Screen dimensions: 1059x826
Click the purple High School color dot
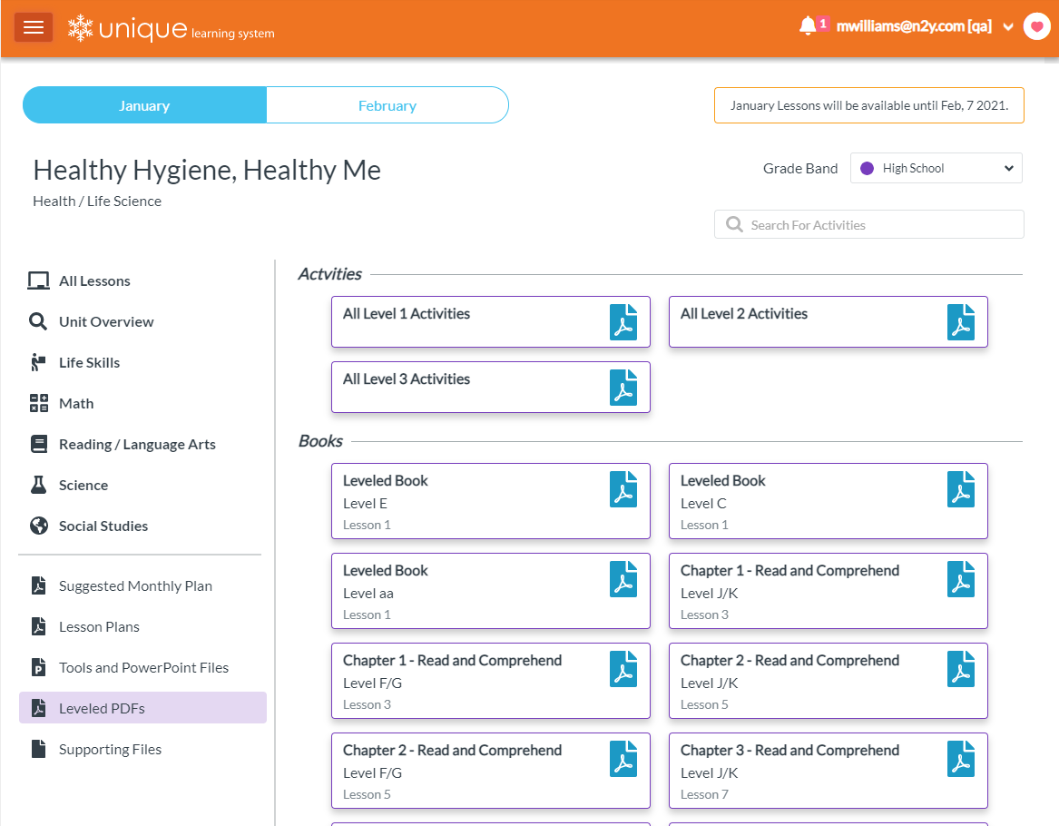pyautogui.click(x=868, y=168)
